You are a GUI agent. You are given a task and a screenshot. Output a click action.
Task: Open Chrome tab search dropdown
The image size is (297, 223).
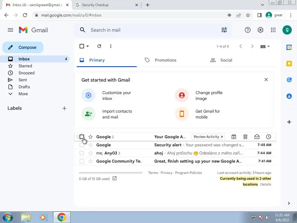[x=262, y=5]
